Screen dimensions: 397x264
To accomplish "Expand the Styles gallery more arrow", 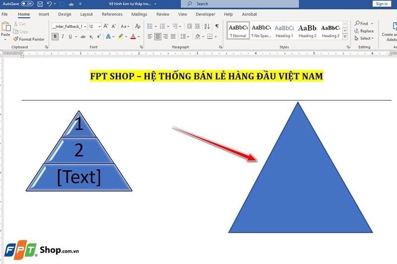I will (x=345, y=37).
